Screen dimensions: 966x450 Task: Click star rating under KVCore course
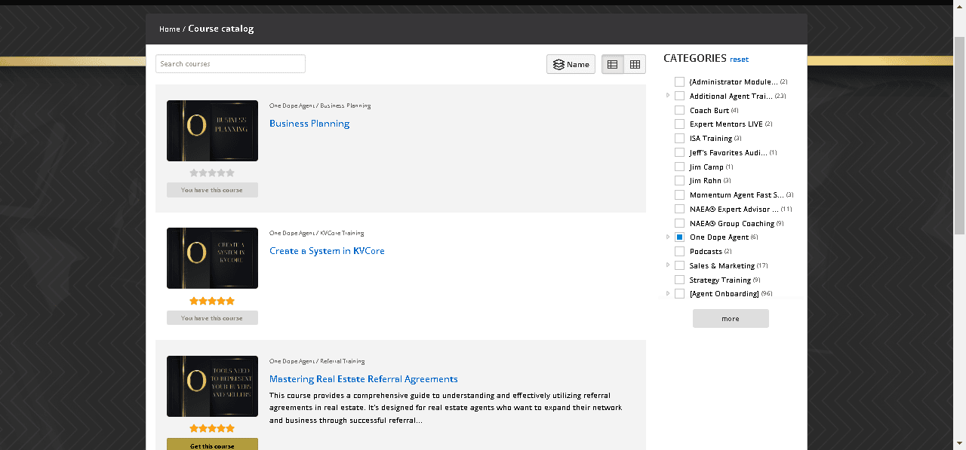pos(212,301)
